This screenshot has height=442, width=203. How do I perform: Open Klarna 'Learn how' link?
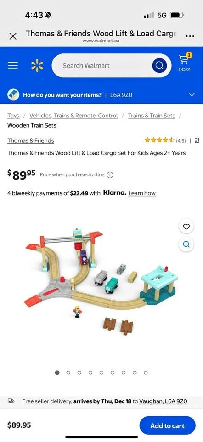142,193
